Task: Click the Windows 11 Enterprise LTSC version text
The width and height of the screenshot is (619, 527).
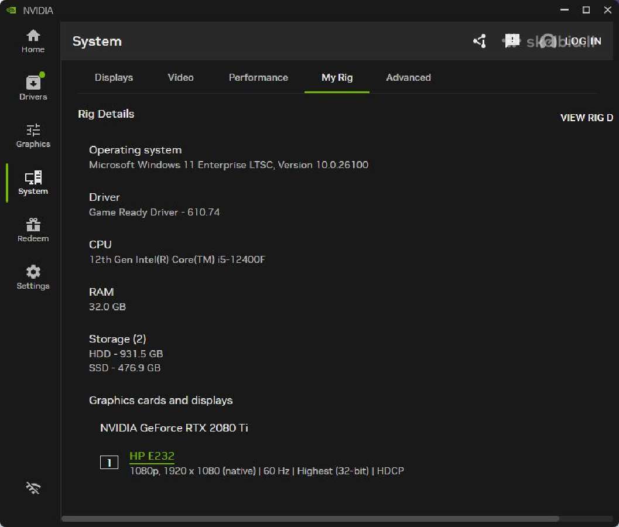Action: pos(228,165)
